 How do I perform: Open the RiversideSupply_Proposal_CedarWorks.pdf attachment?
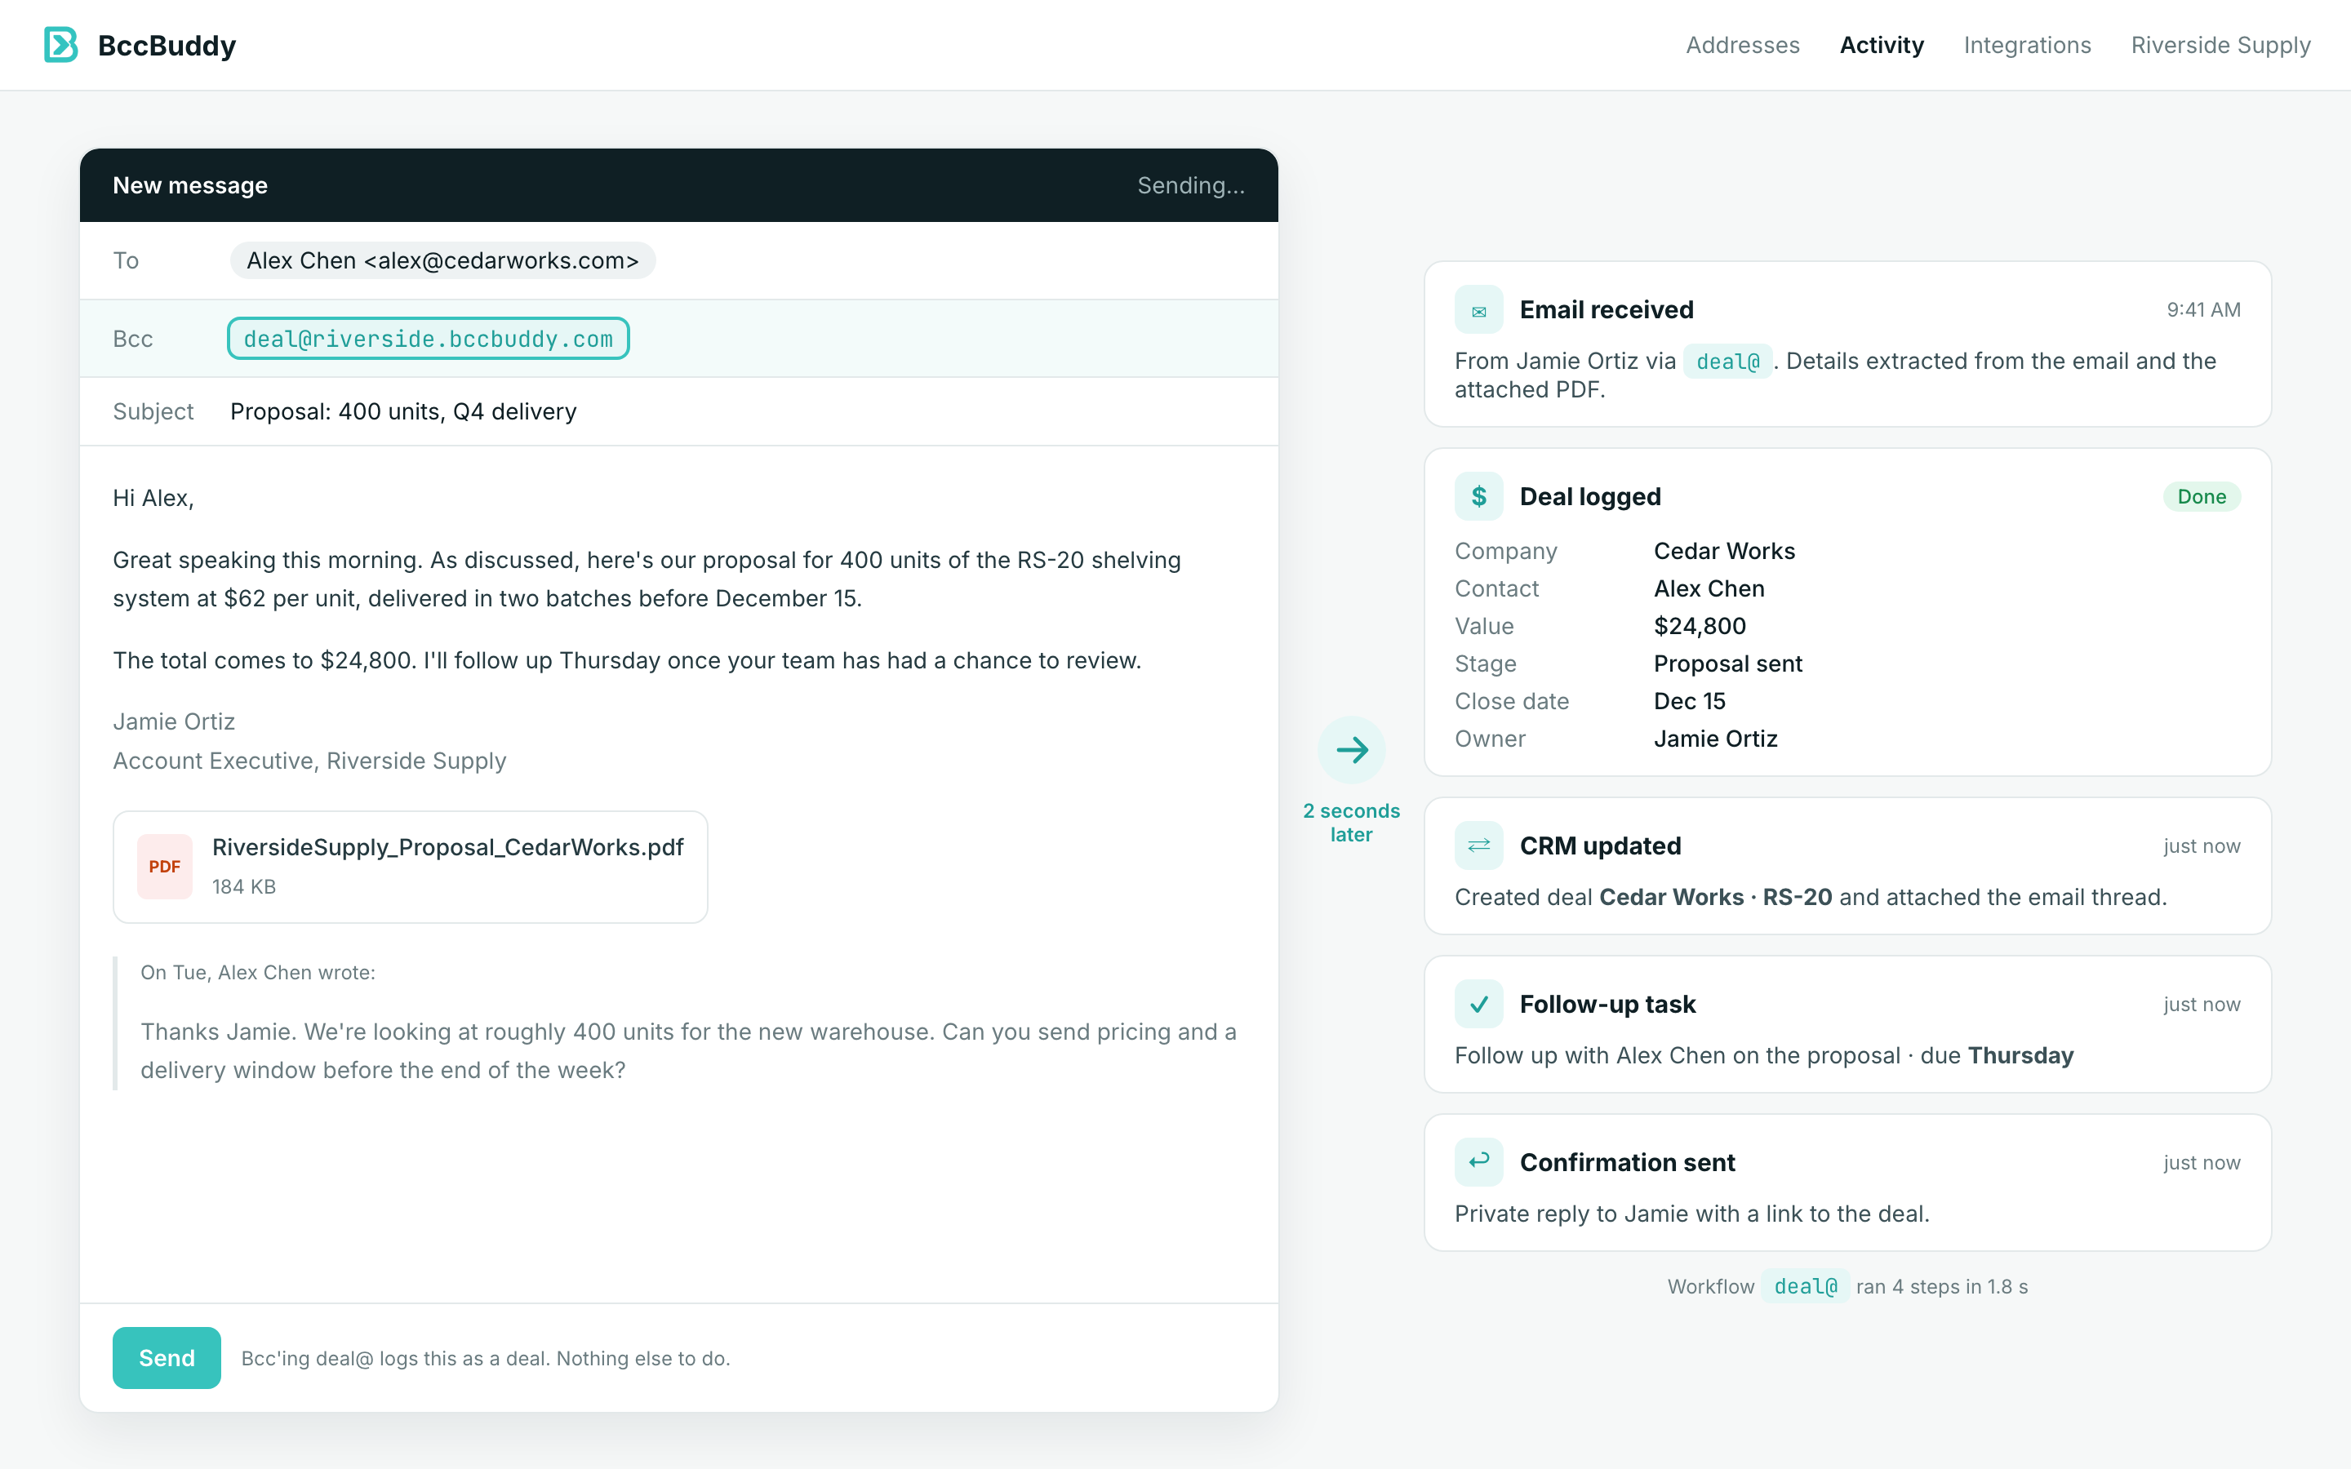point(410,867)
